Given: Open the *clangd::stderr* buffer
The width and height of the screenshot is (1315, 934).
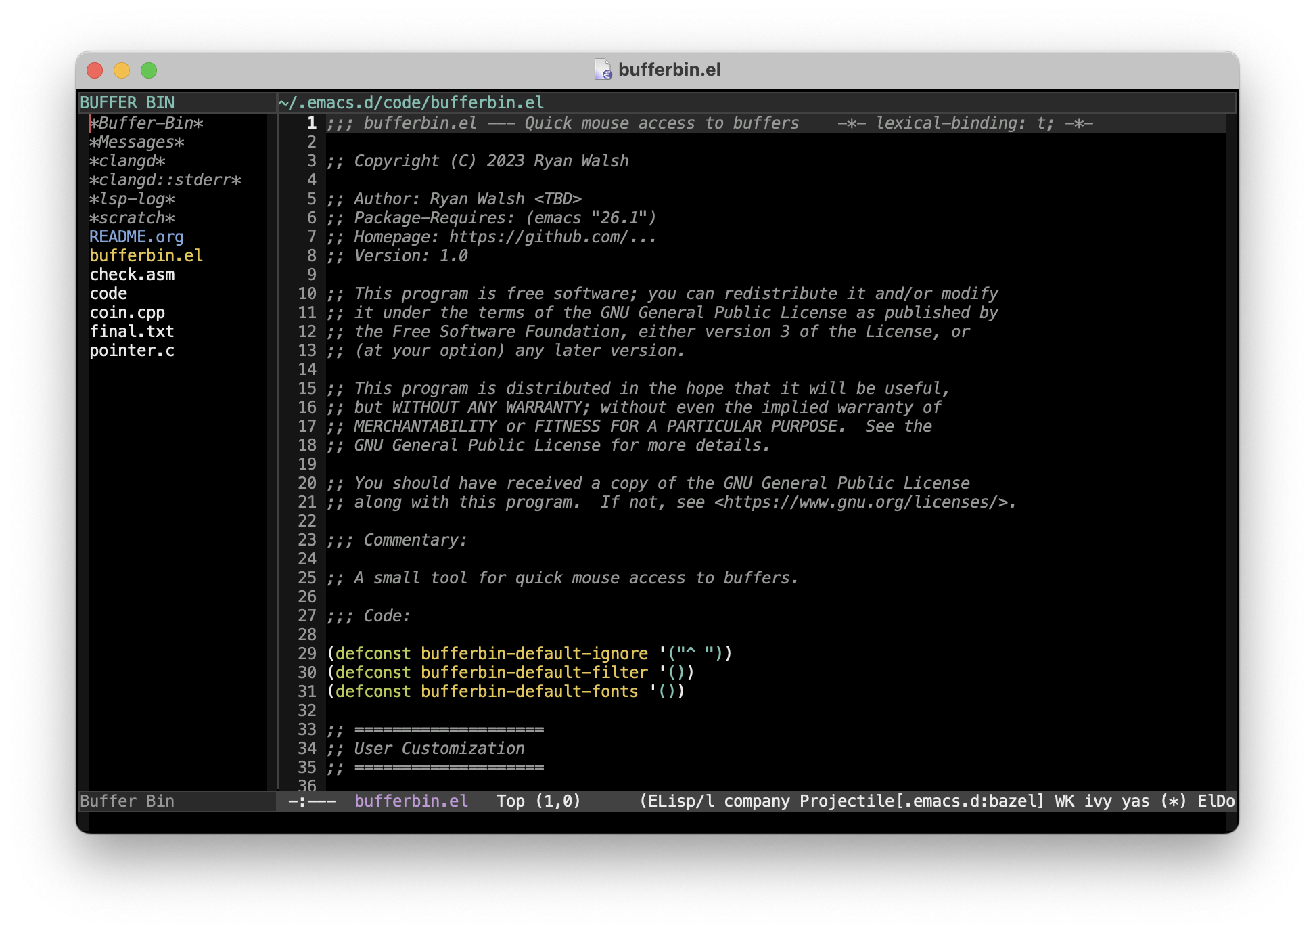Looking at the screenshot, I should pyautogui.click(x=165, y=180).
